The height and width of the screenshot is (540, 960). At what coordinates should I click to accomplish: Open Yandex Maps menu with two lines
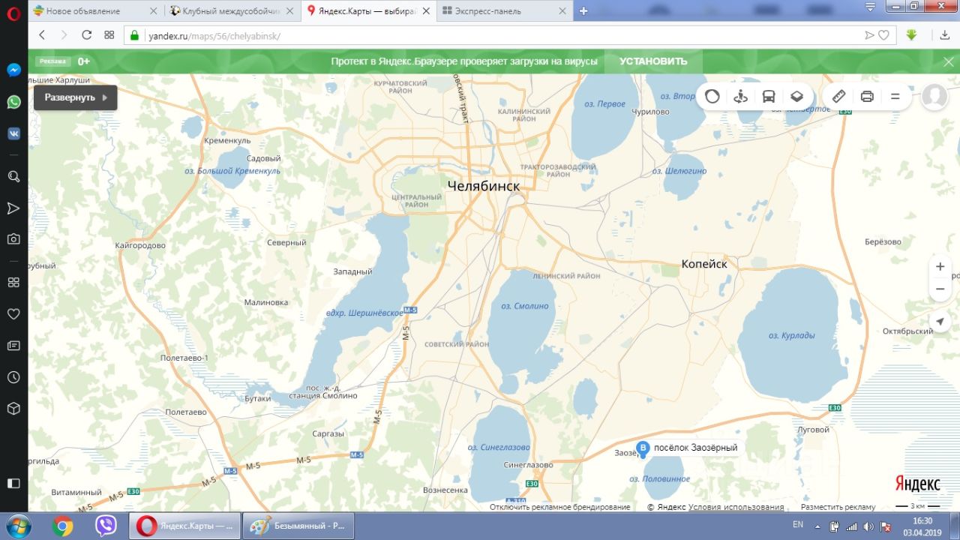tap(895, 96)
